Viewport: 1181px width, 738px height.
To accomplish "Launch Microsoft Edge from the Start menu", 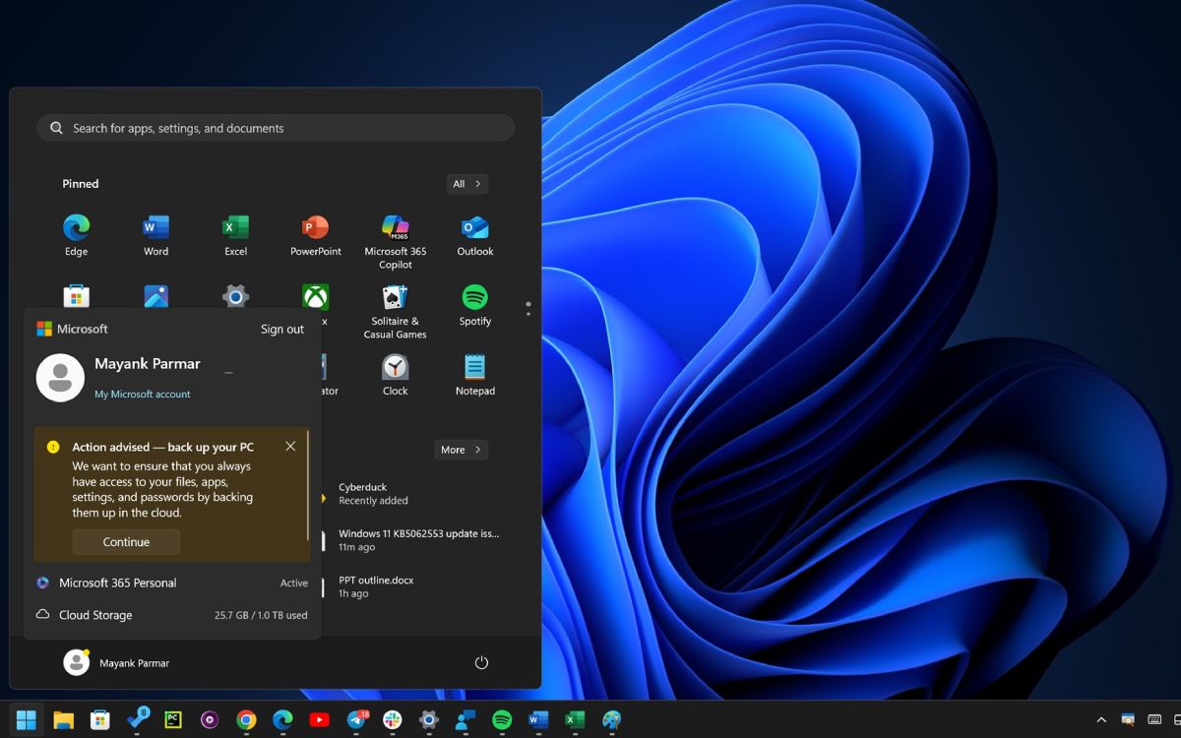I will click(76, 234).
